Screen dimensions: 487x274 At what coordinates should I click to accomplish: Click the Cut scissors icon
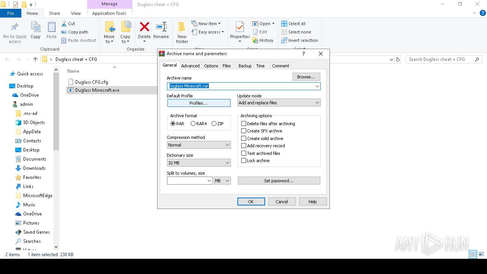(64, 24)
